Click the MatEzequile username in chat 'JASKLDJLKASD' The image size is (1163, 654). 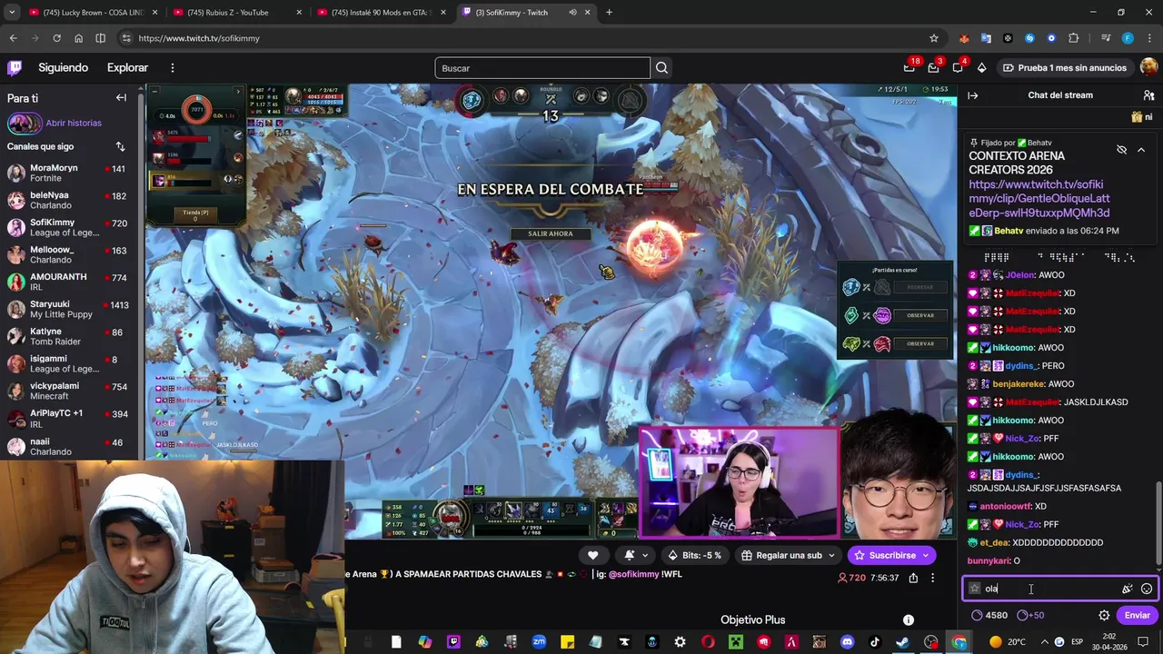click(x=1032, y=401)
